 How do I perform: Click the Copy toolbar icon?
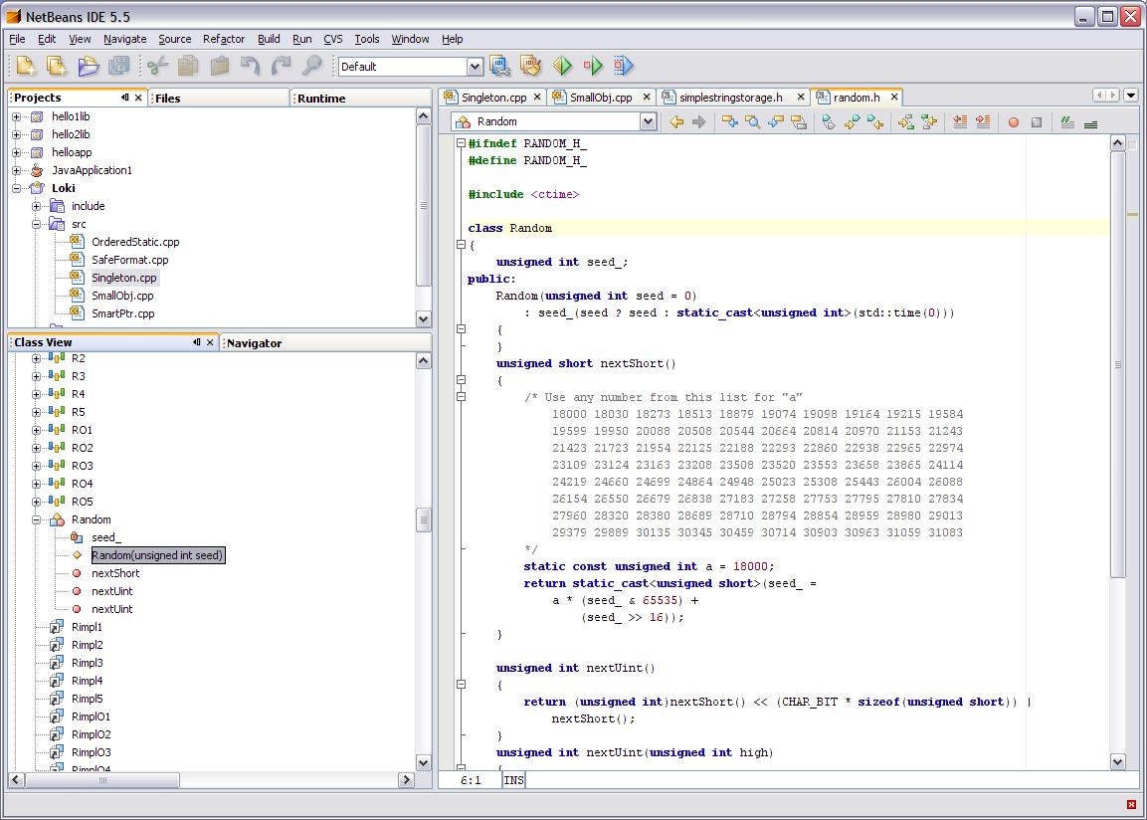(x=188, y=66)
